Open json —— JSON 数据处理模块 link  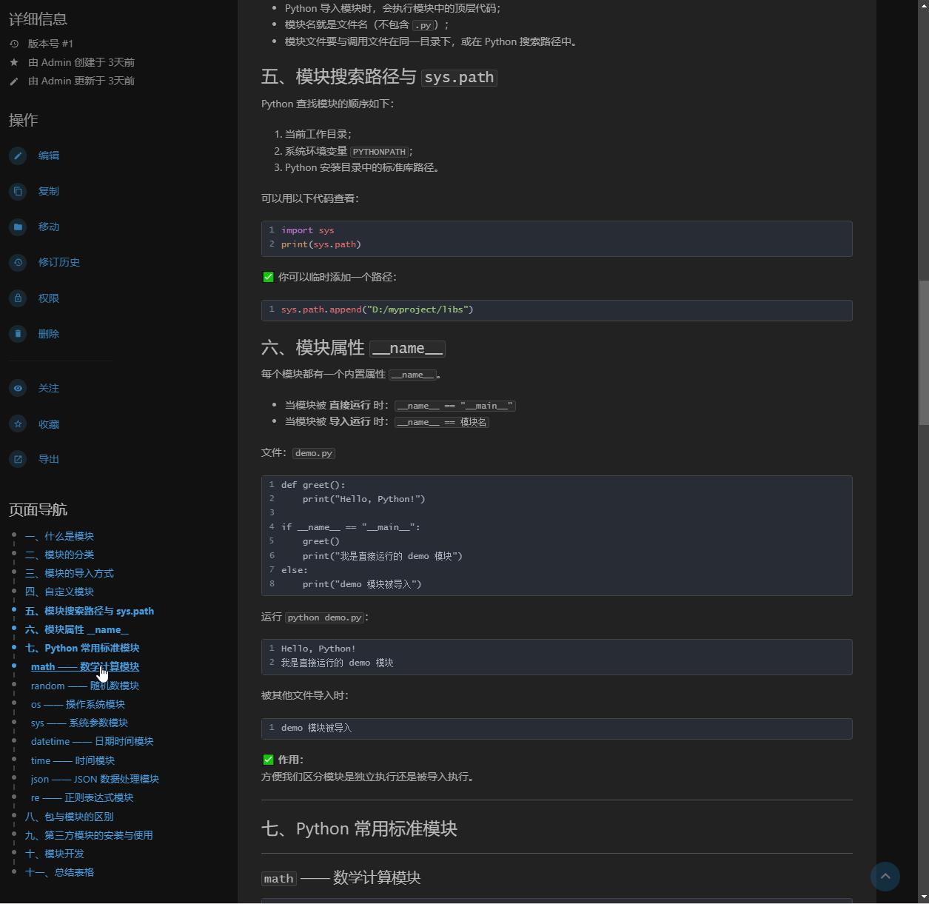[x=95, y=779]
